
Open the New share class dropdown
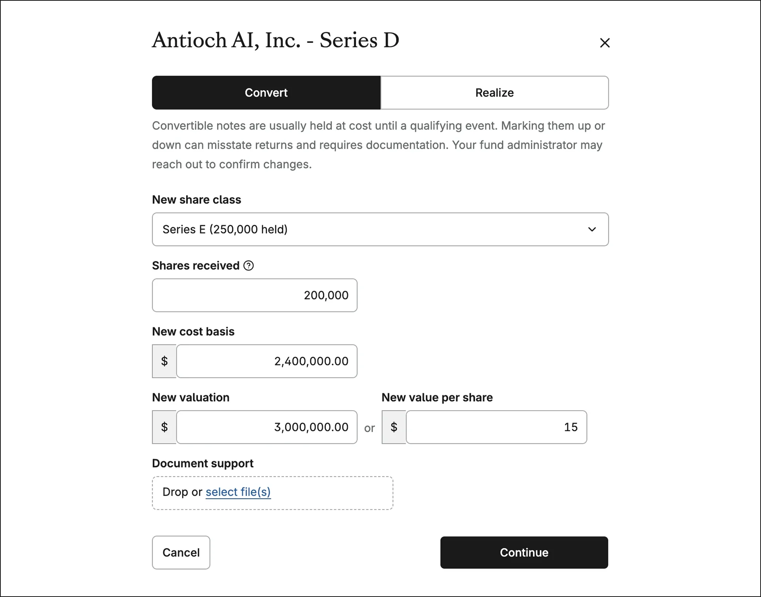point(380,229)
